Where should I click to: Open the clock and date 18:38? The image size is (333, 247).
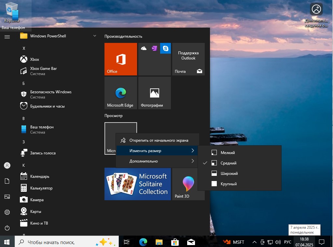[304, 242]
